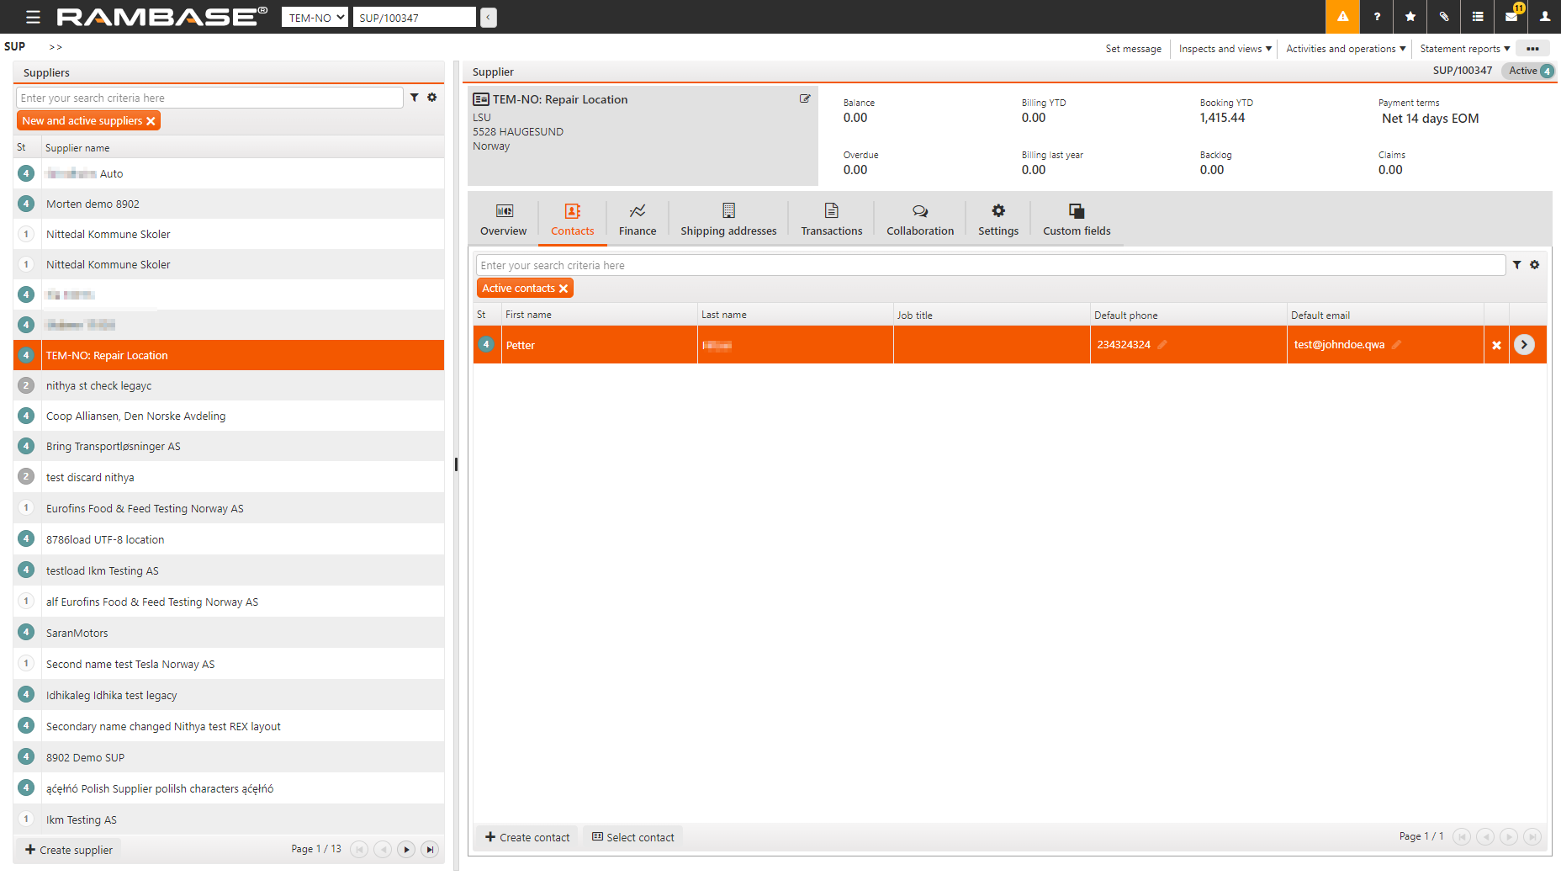Switch to the Finance tab
This screenshot has height=875, width=1561.
(638, 220)
